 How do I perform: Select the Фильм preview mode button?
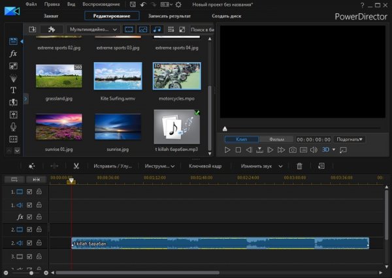click(x=276, y=139)
